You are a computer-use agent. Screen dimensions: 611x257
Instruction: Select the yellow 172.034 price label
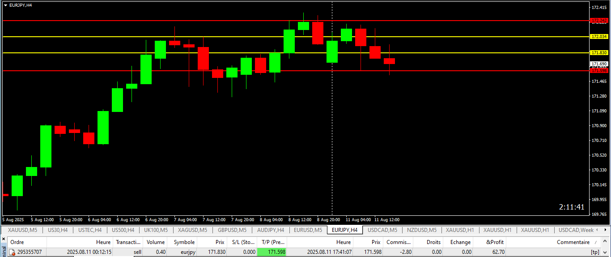599,37
